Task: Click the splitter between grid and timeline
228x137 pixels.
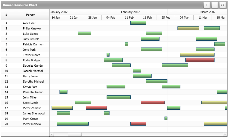Action: coord(49,73)
